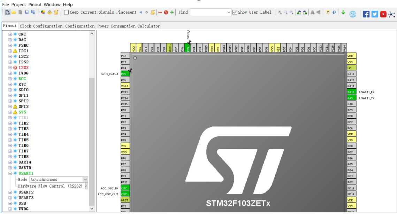Open the Facebook icon

366,14
